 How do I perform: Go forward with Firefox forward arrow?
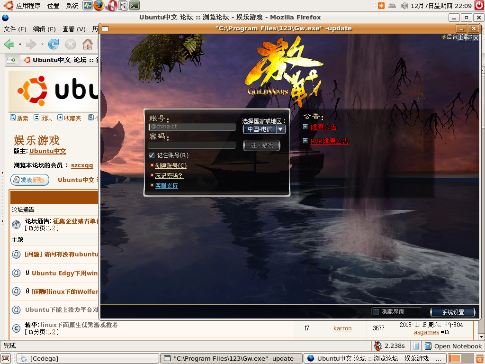pos(31,44)
